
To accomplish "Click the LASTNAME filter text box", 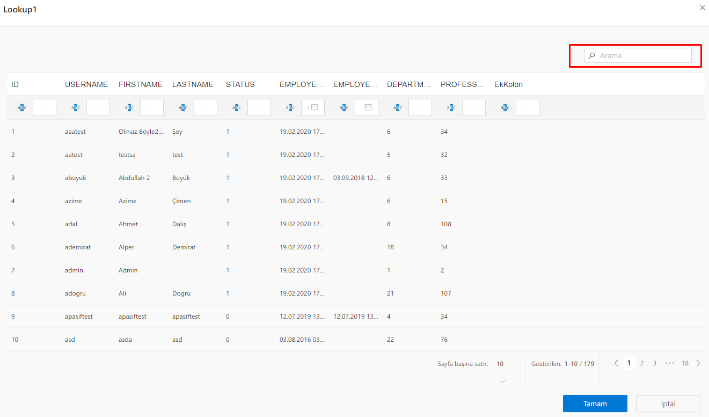I will click(x=206, y=107).
